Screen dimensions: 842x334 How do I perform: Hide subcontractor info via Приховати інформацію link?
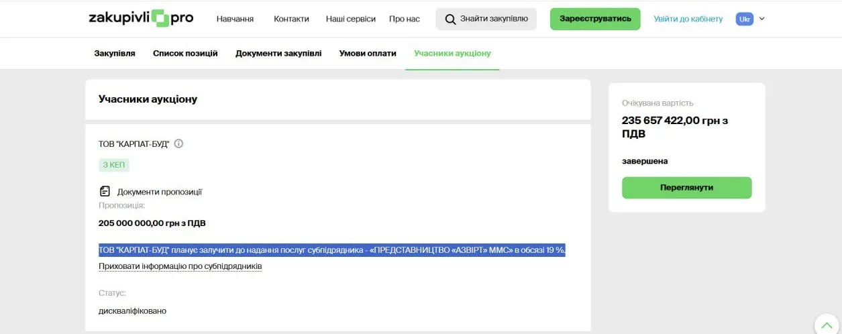point(180,266)
